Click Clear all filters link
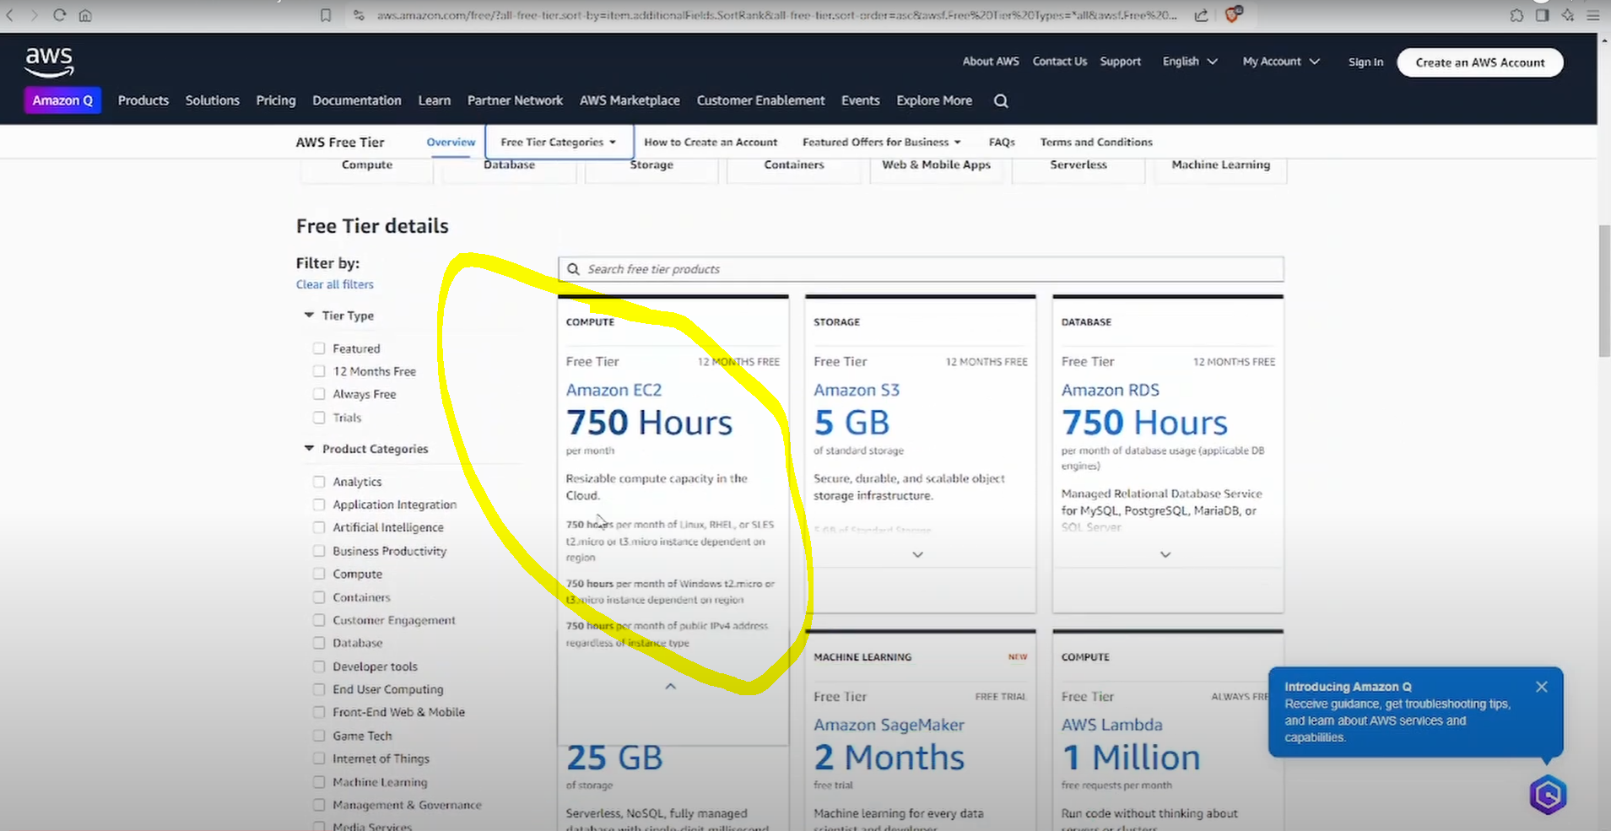Screen dimensions: 1611x831 (x=334, y=284)
